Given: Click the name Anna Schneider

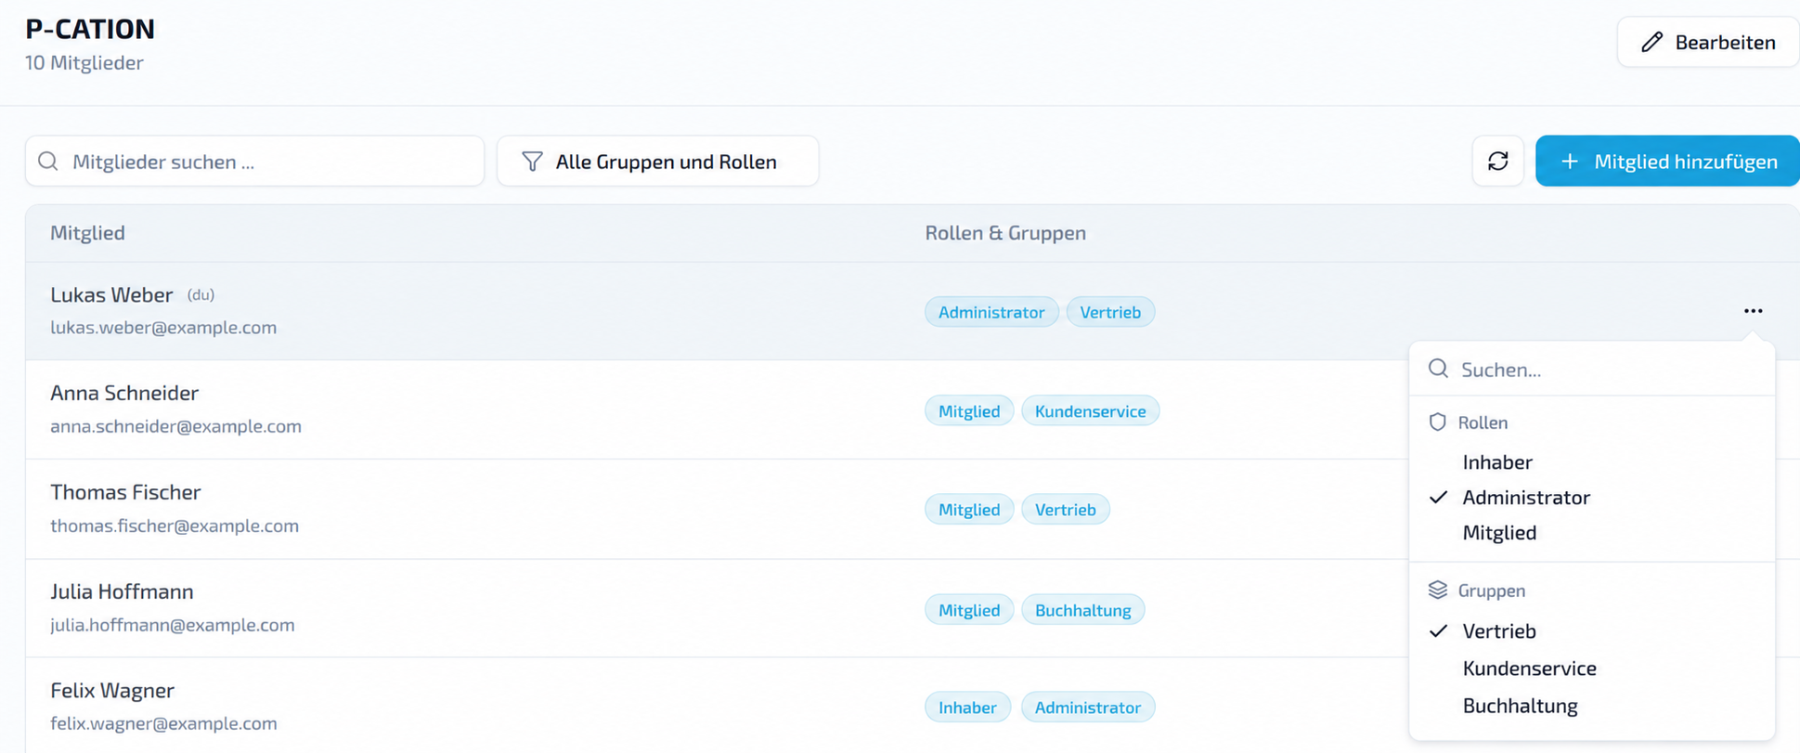Looking at the screenshot, I should (124, 393).
